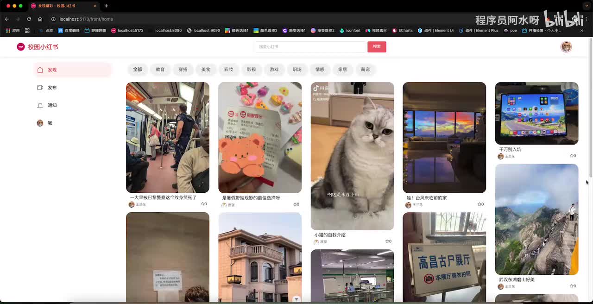Open the 发布 sidebar item

(x=73, y=88)
